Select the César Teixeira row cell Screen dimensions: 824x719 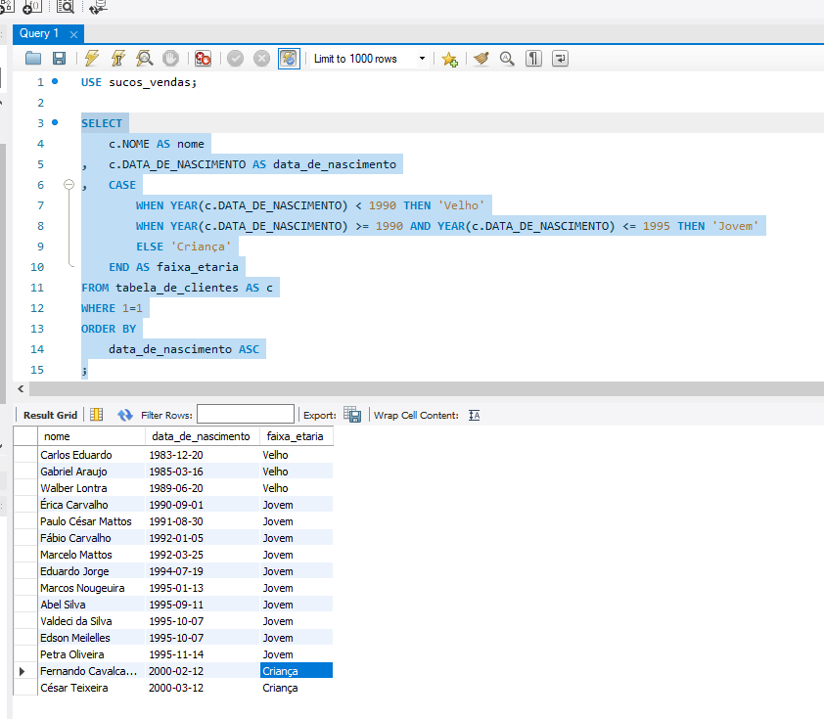pos(74,688)
